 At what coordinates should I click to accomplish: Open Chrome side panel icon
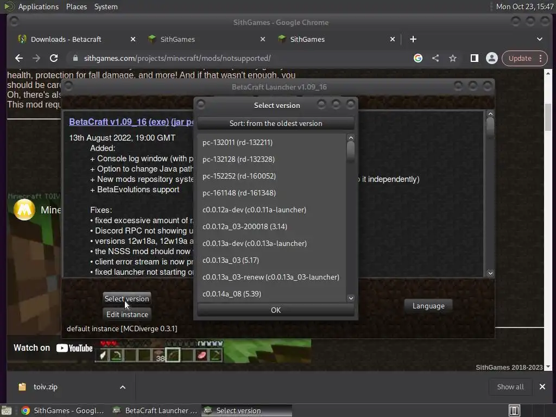[x=474, y=58]
